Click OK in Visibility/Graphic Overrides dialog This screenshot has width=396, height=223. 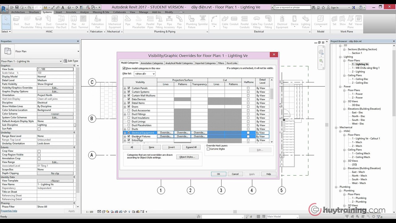pos(218,174)
